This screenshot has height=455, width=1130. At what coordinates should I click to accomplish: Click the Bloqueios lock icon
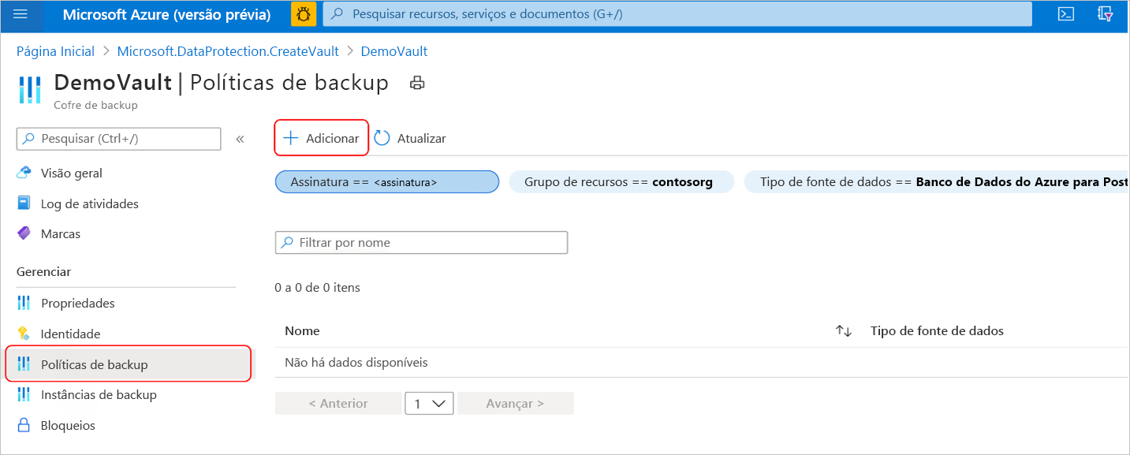point(24,426)
